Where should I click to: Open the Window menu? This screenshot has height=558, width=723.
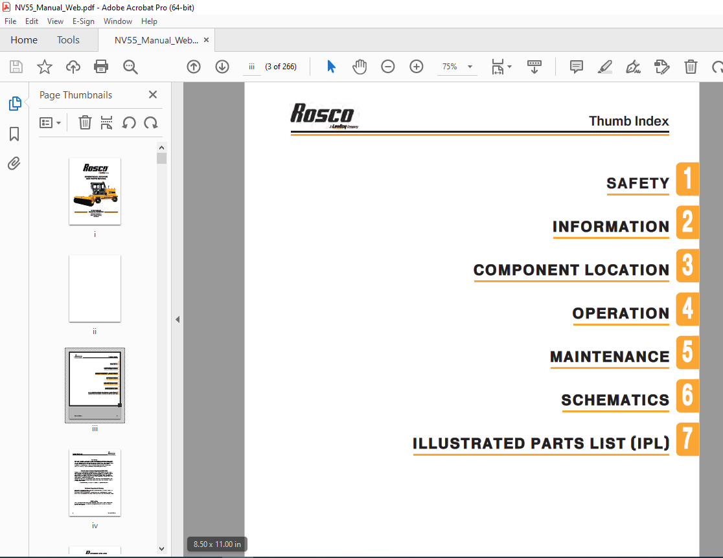tap(117, 21)
